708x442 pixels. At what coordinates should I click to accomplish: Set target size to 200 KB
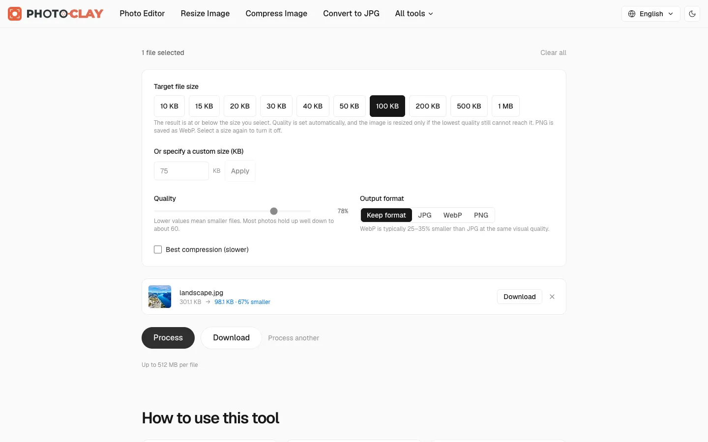[x=428, y=106]
